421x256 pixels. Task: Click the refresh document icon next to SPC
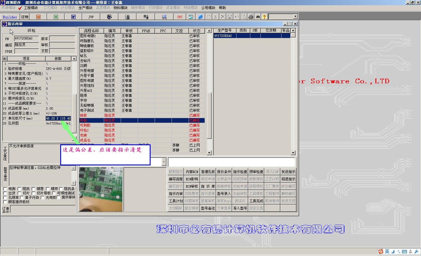191,17
